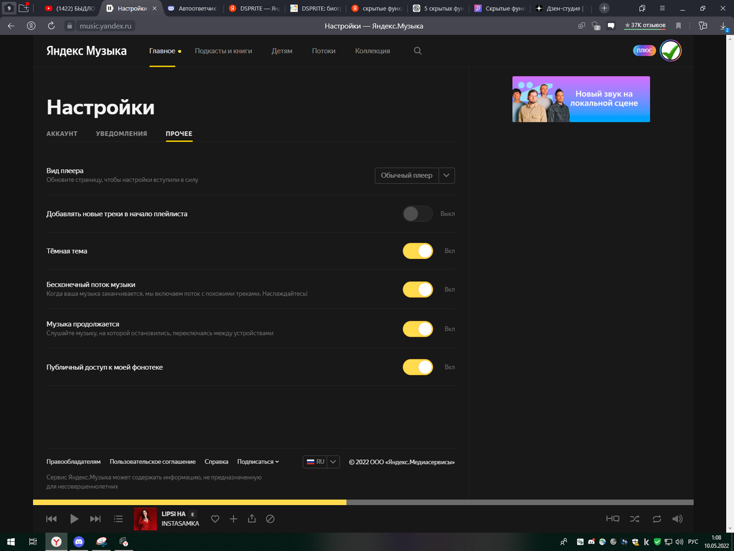Enable HQ audio quality
This screenshot has height=551, width=734.
[x=612, y=519]
